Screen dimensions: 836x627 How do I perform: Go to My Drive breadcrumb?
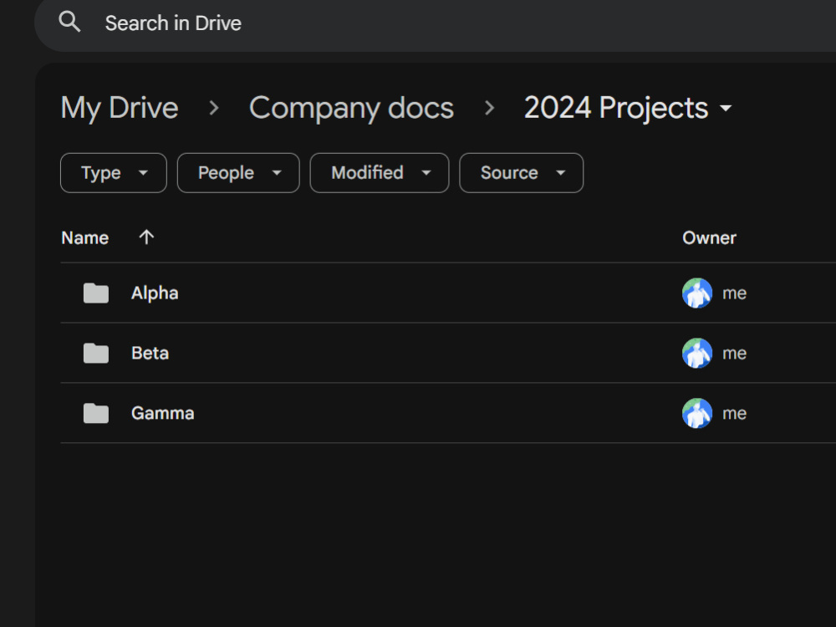120,108
